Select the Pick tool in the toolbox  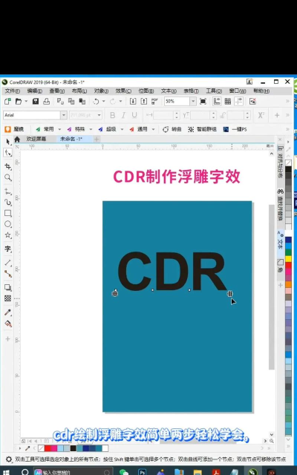[8, 142]
